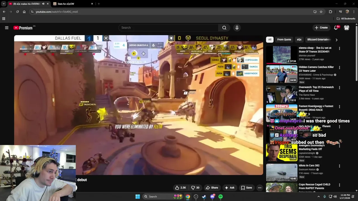Open Overwatch Top 25 Plays video title

(316, 89)
